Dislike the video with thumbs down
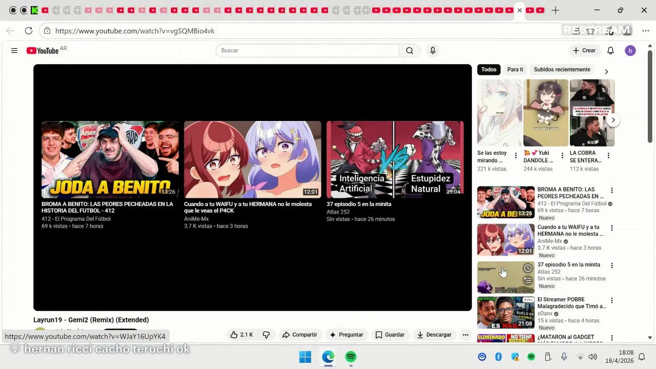Image resolution: width=656 pixels, height=369 pixels. 266,335
